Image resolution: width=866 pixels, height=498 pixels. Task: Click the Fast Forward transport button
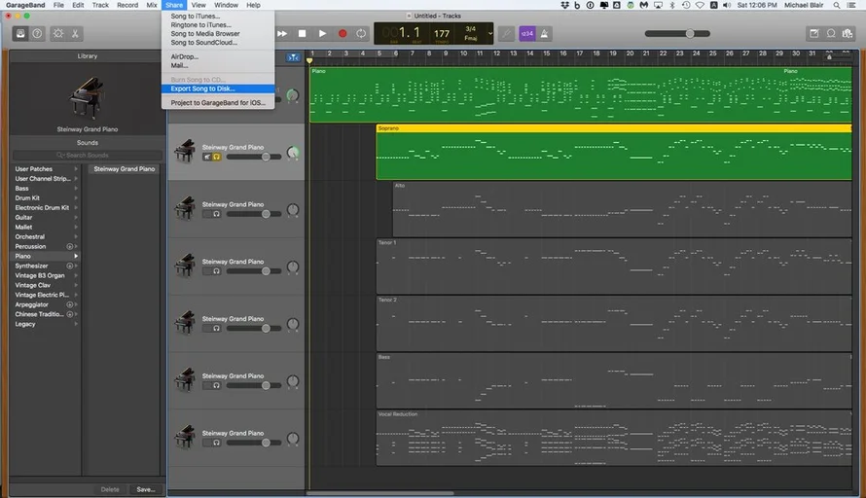click(x=282, y=34)
